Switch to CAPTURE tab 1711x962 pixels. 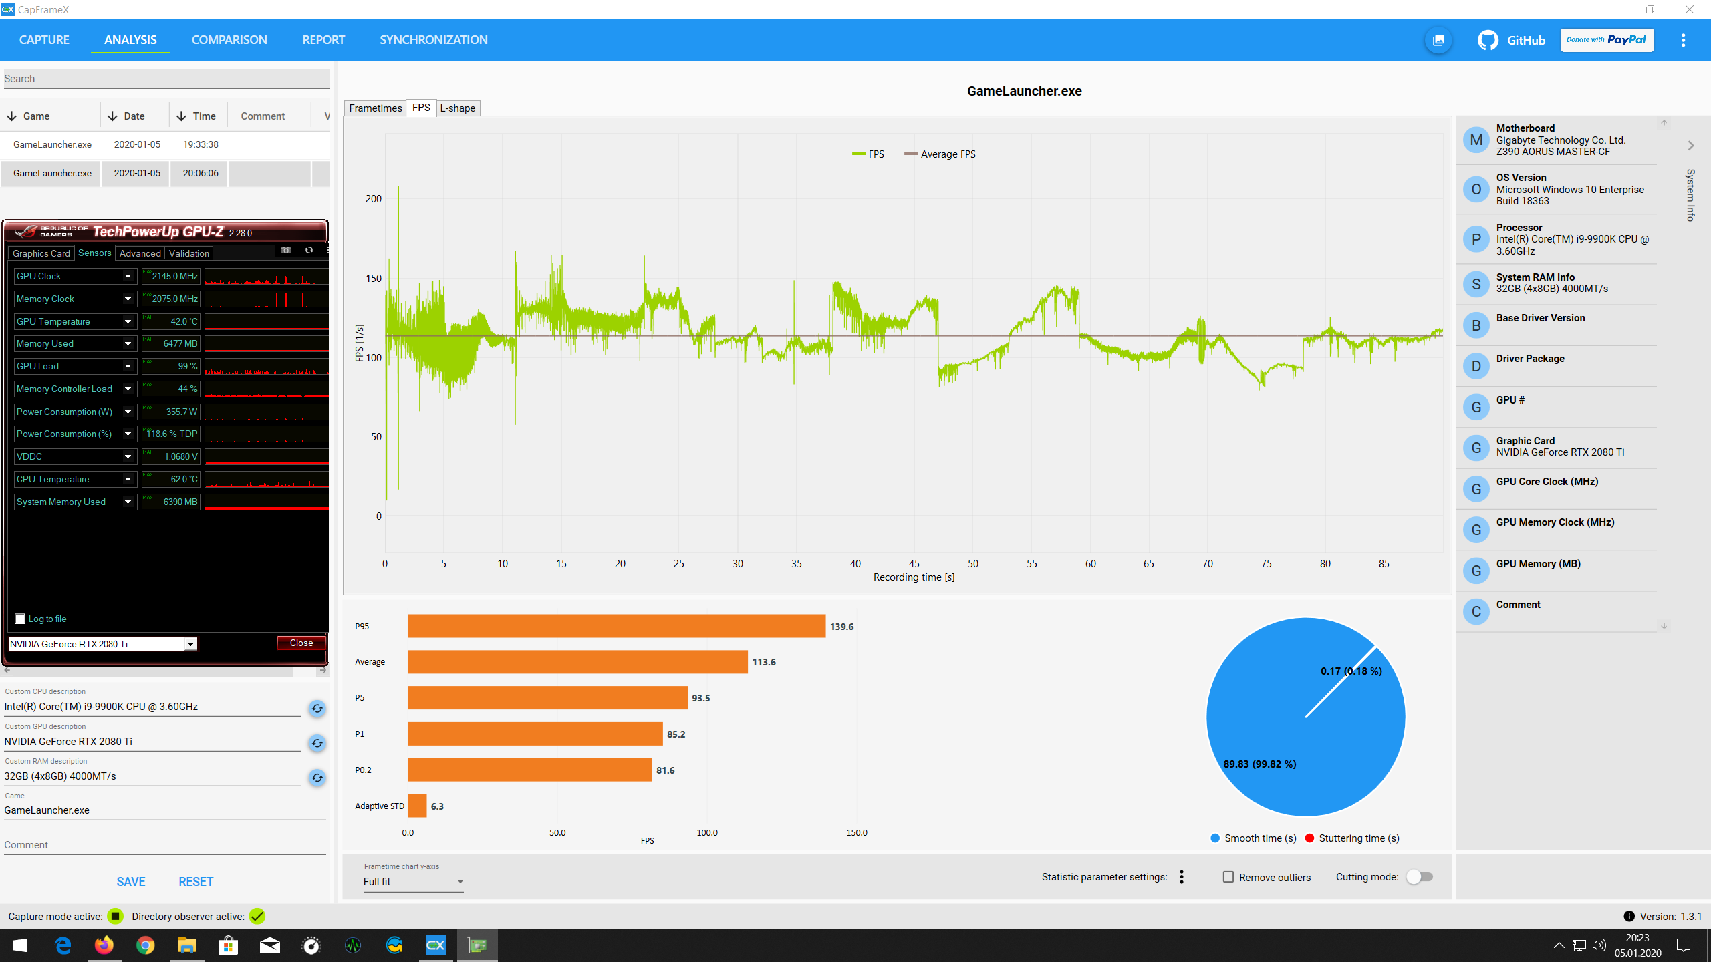tap(44, 40)
